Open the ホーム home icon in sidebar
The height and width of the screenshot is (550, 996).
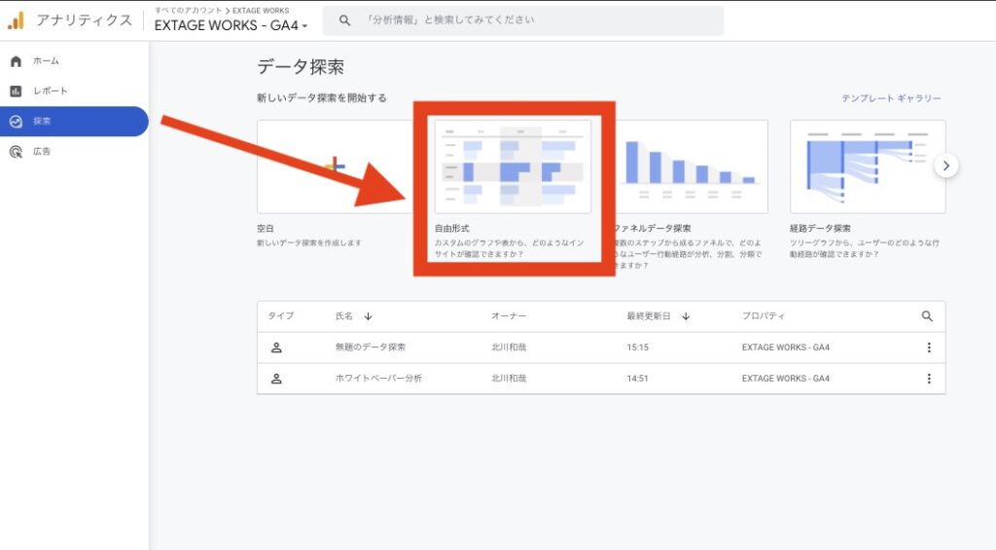(16, 61)
